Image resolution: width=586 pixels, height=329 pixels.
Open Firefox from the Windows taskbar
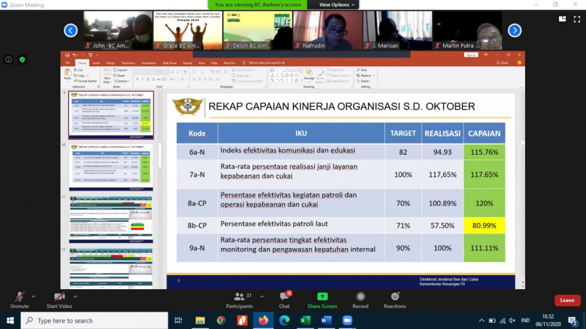tap(263, 320)
